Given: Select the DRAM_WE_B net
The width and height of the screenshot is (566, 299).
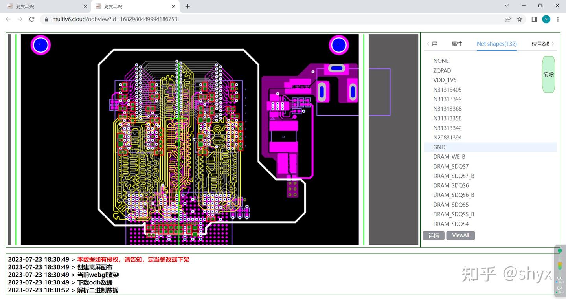Looking at the screenshot, I should pyautogui.click(x=491, y=157).
